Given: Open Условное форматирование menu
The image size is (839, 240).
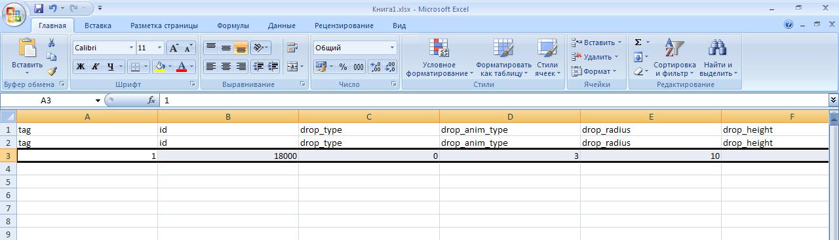Looking at the screenshot, I should [439, 58].
